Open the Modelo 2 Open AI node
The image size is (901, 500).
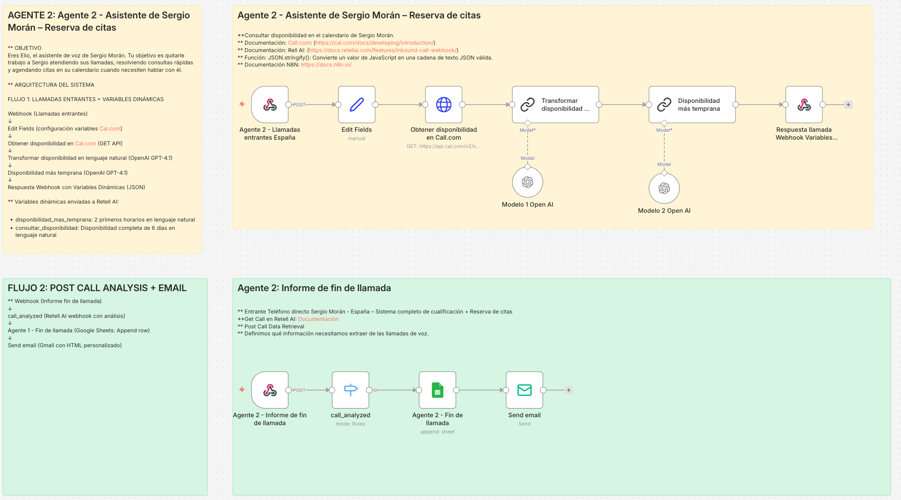point(664,188)
